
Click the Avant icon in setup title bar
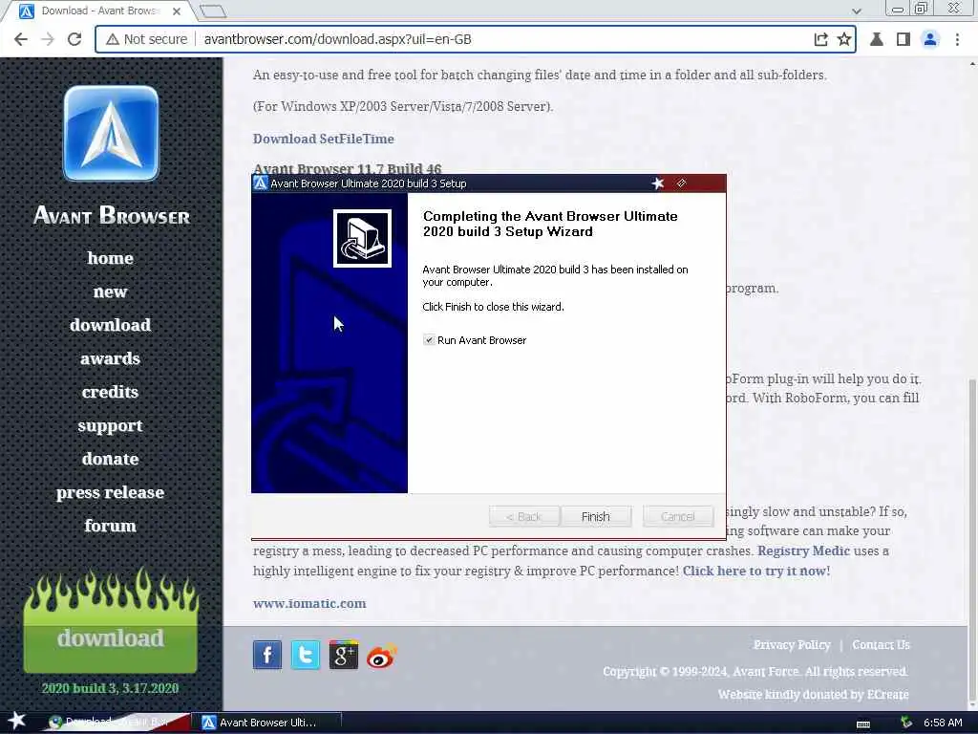[261, 183]
